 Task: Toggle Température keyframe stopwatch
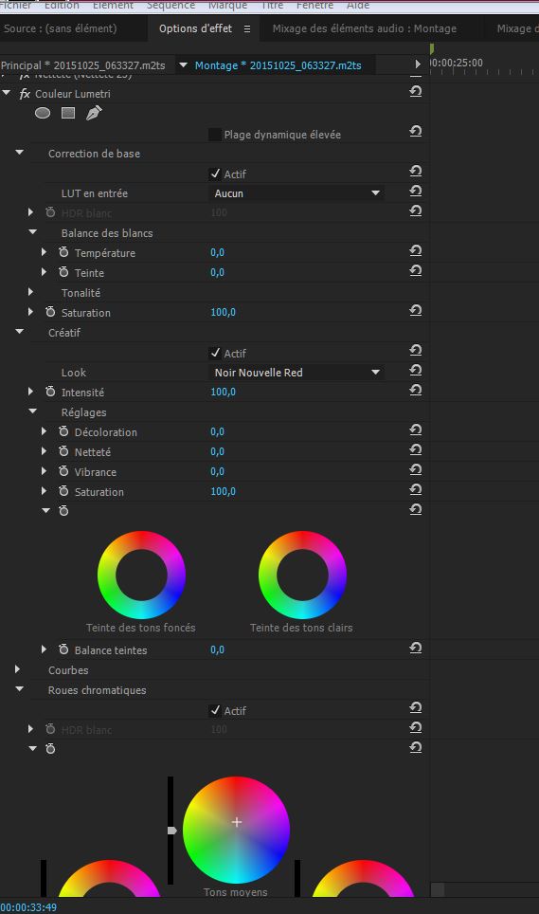click(63, 252)
